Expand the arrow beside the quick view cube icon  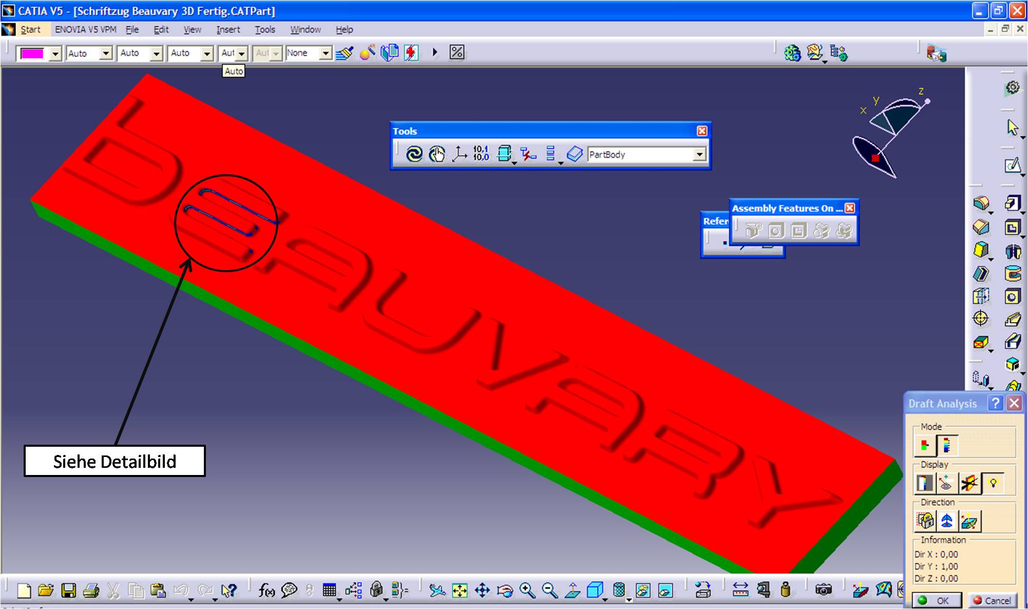point(605,600)
